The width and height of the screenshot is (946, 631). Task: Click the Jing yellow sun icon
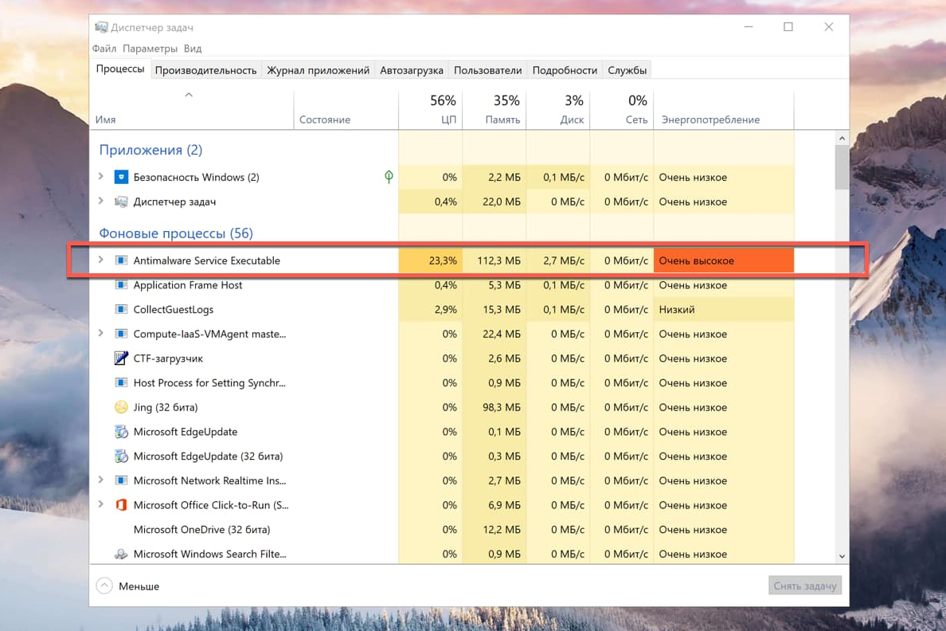[121, 407]
